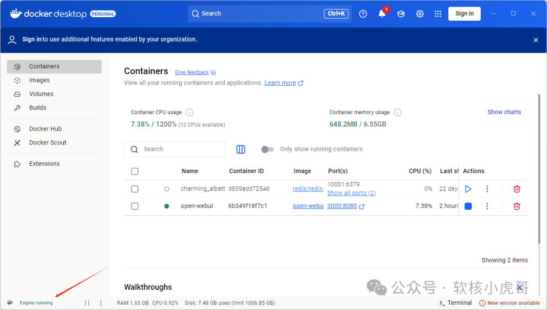Click Show charts
Image resolution: width=547 pixels, height=310 pixels.
point(504,112)
